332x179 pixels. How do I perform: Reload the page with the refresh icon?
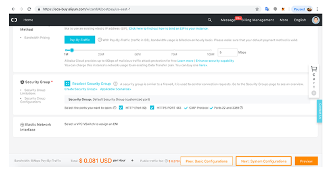pyautogui.click(x=29, y=9)
